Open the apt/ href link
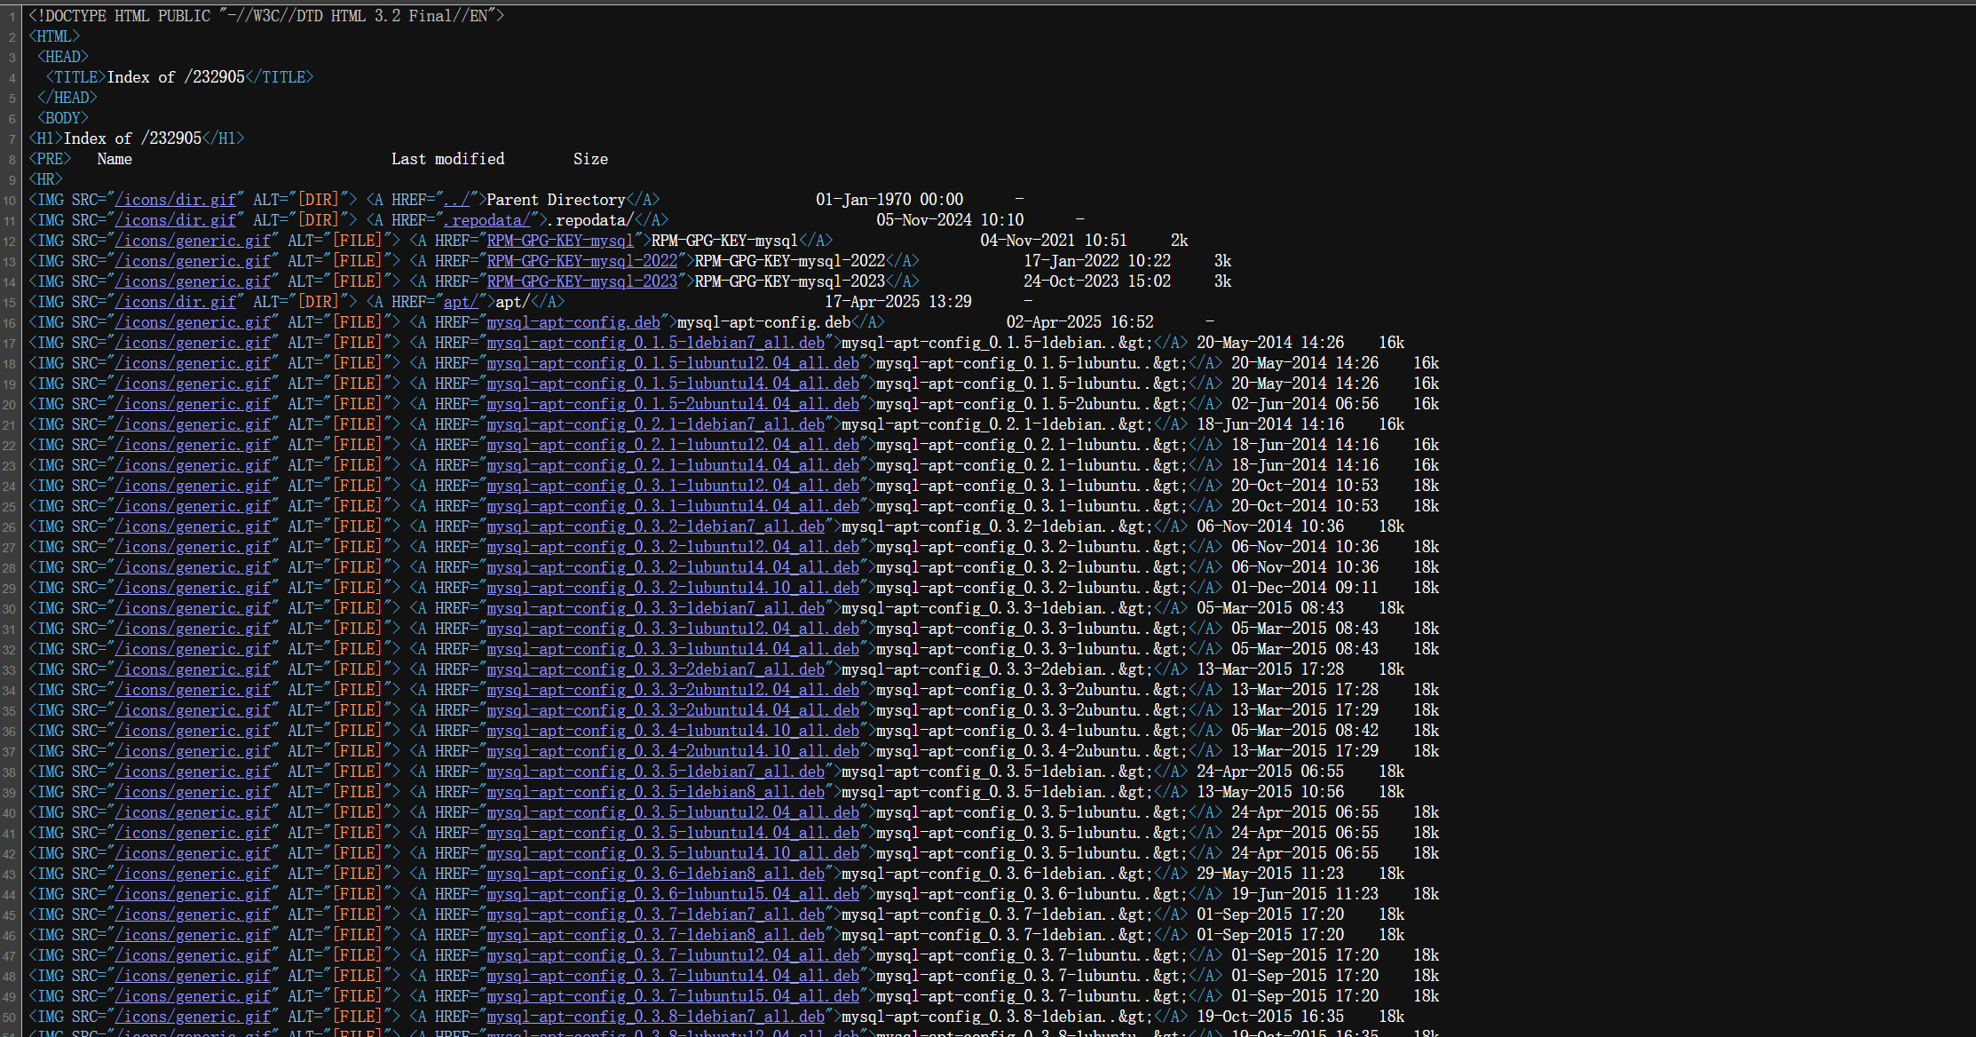 (x=461, y=302)
